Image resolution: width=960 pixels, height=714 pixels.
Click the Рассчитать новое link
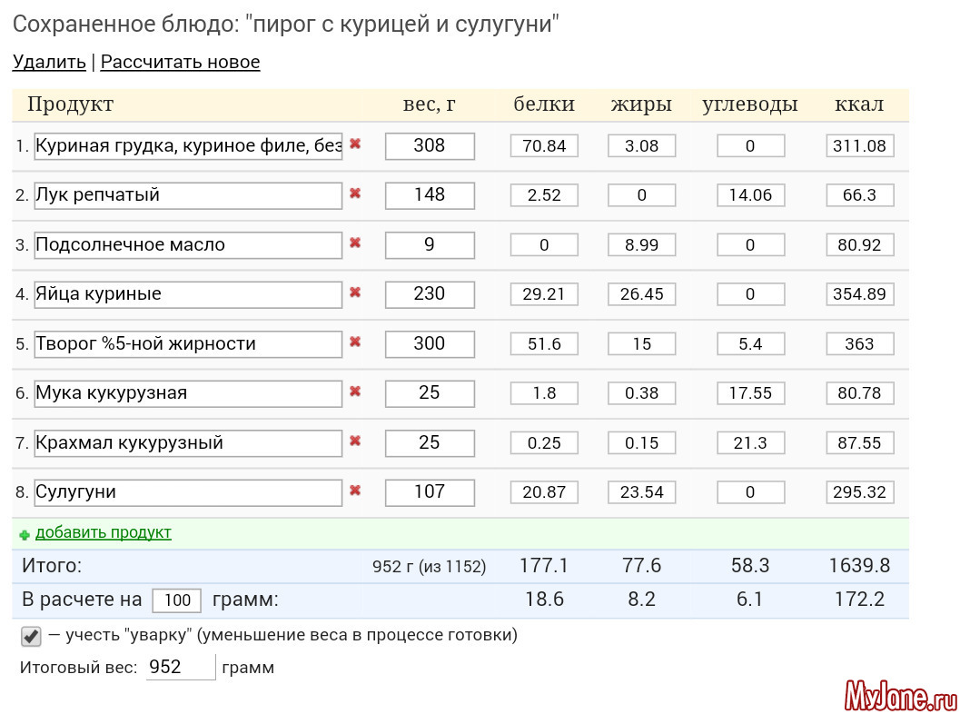pos(180,62)
